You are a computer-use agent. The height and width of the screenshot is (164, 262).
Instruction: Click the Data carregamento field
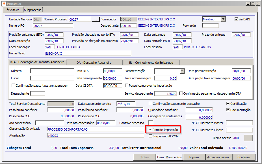(112, 78)
